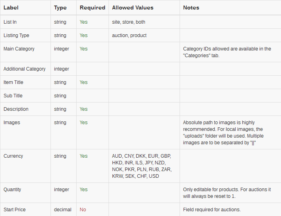281x216 pixels.
Task: Select the "Currency" label cell
Action: pyautogui.click(x=13, y=156)
